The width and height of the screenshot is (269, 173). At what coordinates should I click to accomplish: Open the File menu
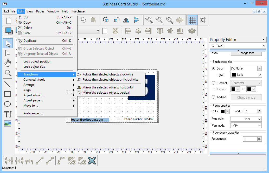[x=13, y=11]
